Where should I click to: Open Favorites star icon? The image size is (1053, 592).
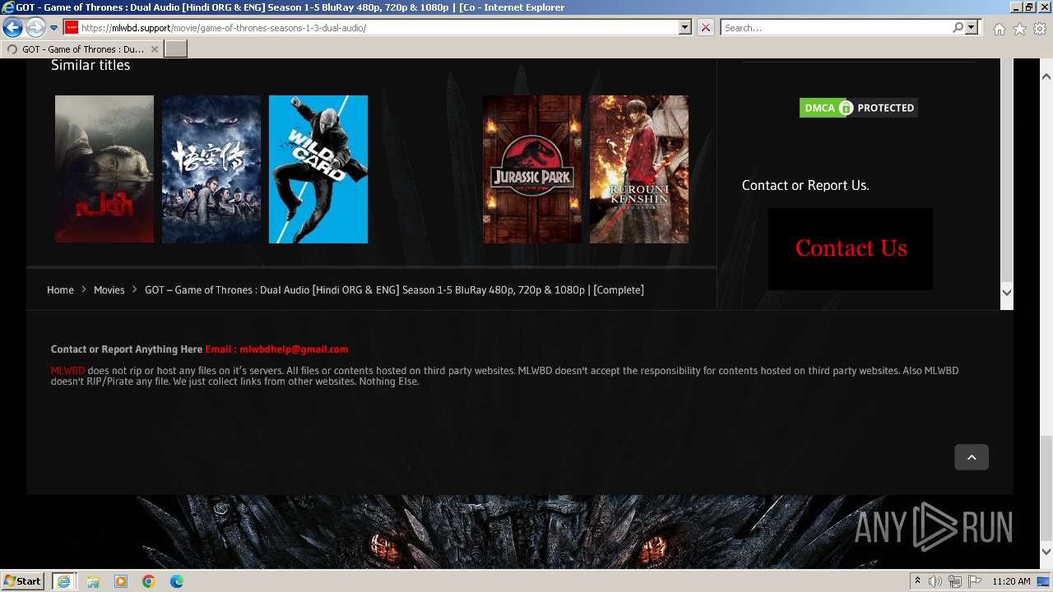tap(1019, 29)
